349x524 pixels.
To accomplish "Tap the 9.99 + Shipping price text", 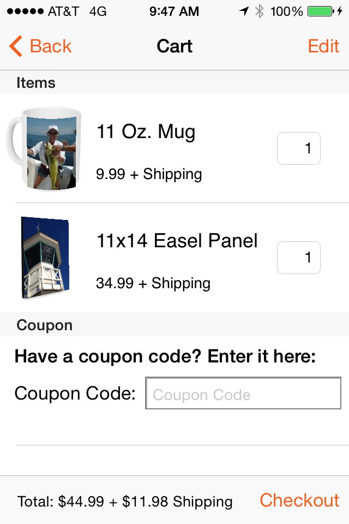I will [x=149, y=174].
